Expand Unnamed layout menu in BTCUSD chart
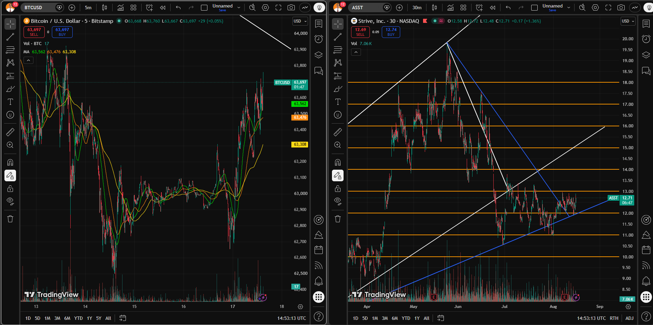Viewport: 653px width, 325px height. (238, 8)
